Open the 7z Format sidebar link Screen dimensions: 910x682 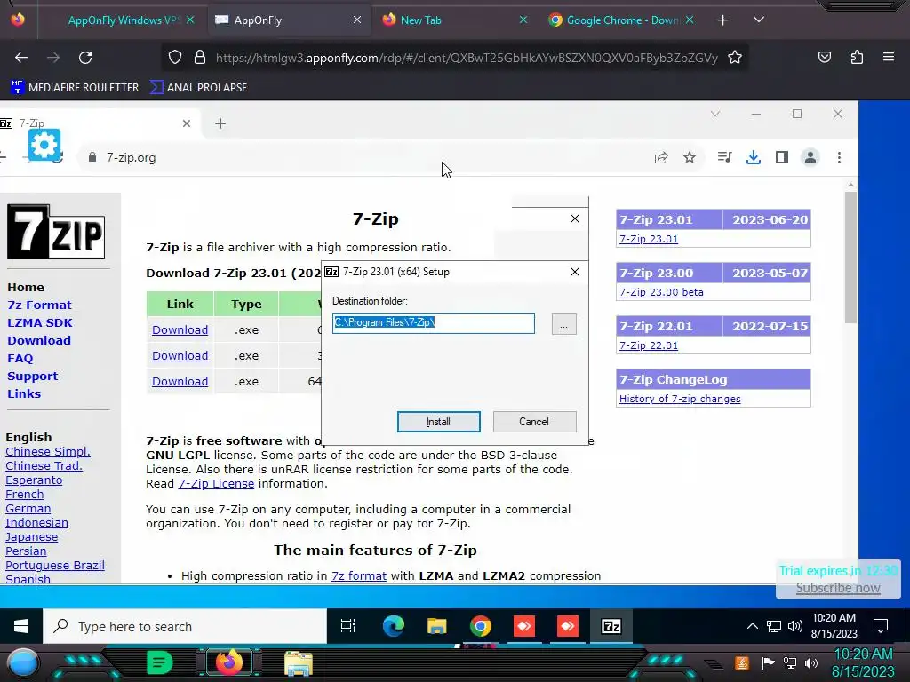[39, 305]
